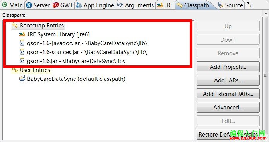Select the User Entries tree node
Image resolution: width=269 pixels, height=142 pixels.
coord(31,70)
